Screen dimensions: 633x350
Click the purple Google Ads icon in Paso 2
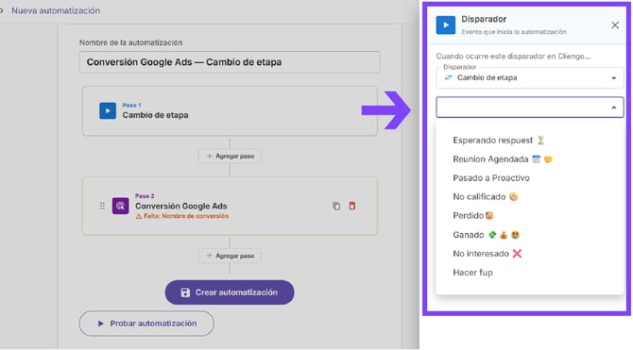[120, 206]
